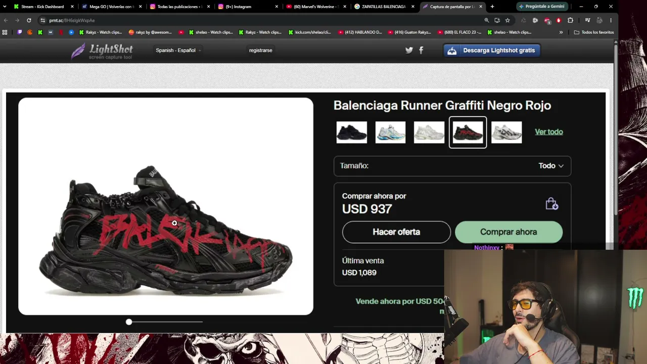Open the rakyz by @awesom... bookmark
647x364 pixels.
(x=150, y=32)
